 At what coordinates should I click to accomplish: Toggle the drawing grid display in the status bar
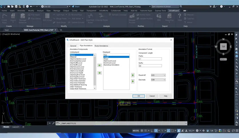point(142,131)
